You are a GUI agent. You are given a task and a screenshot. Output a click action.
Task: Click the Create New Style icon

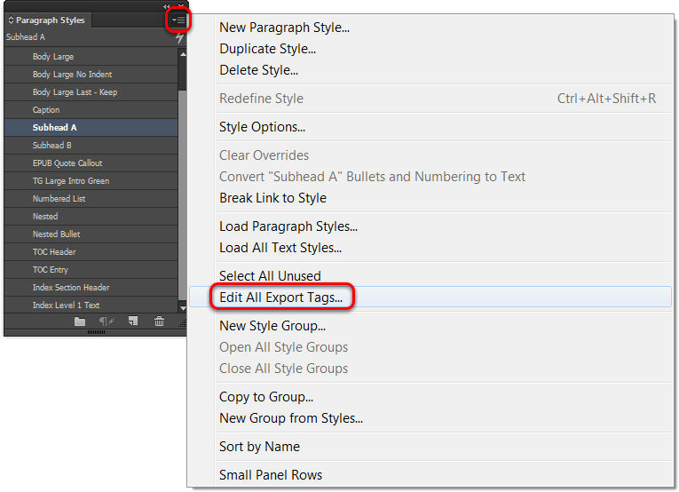tap(132, 321)
